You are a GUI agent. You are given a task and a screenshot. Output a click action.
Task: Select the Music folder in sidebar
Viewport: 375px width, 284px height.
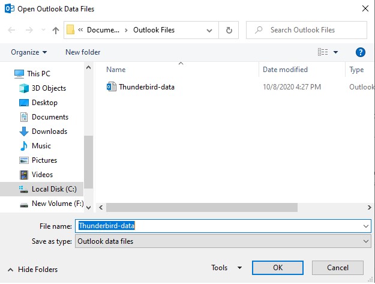click(x=41, y=146)
